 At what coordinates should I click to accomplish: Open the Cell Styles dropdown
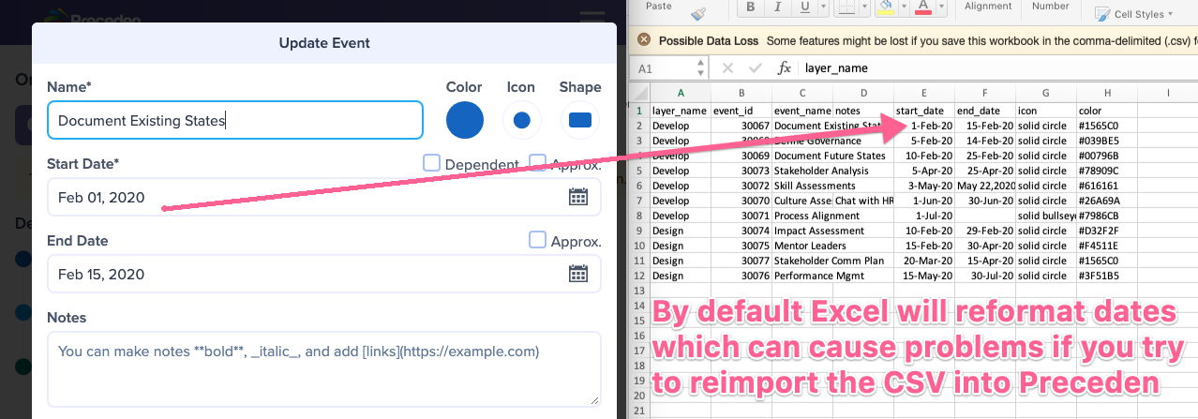click(1134, 14)
